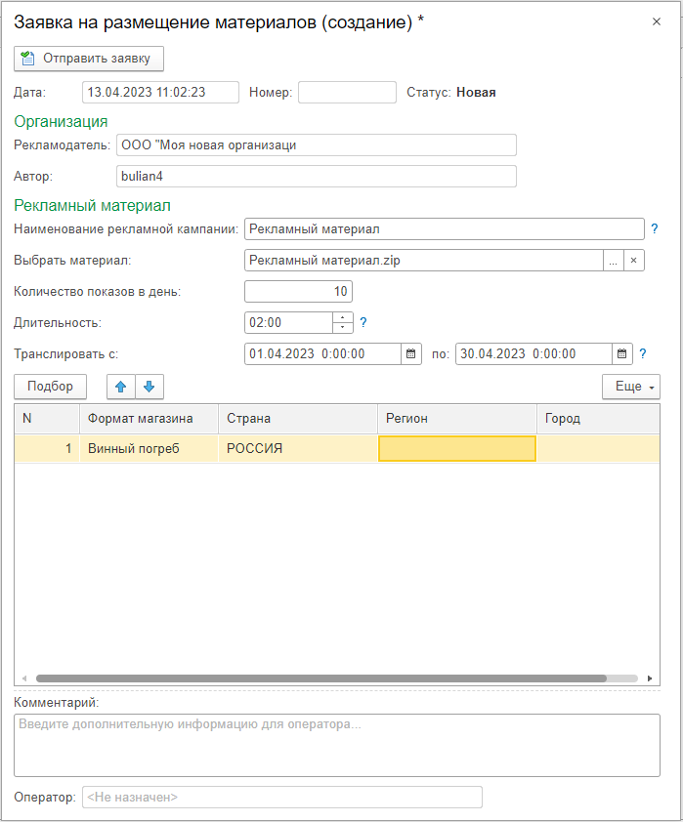Click the Автор field with bulian4
The height and width of the screenshot is (822, 683).
317,176
